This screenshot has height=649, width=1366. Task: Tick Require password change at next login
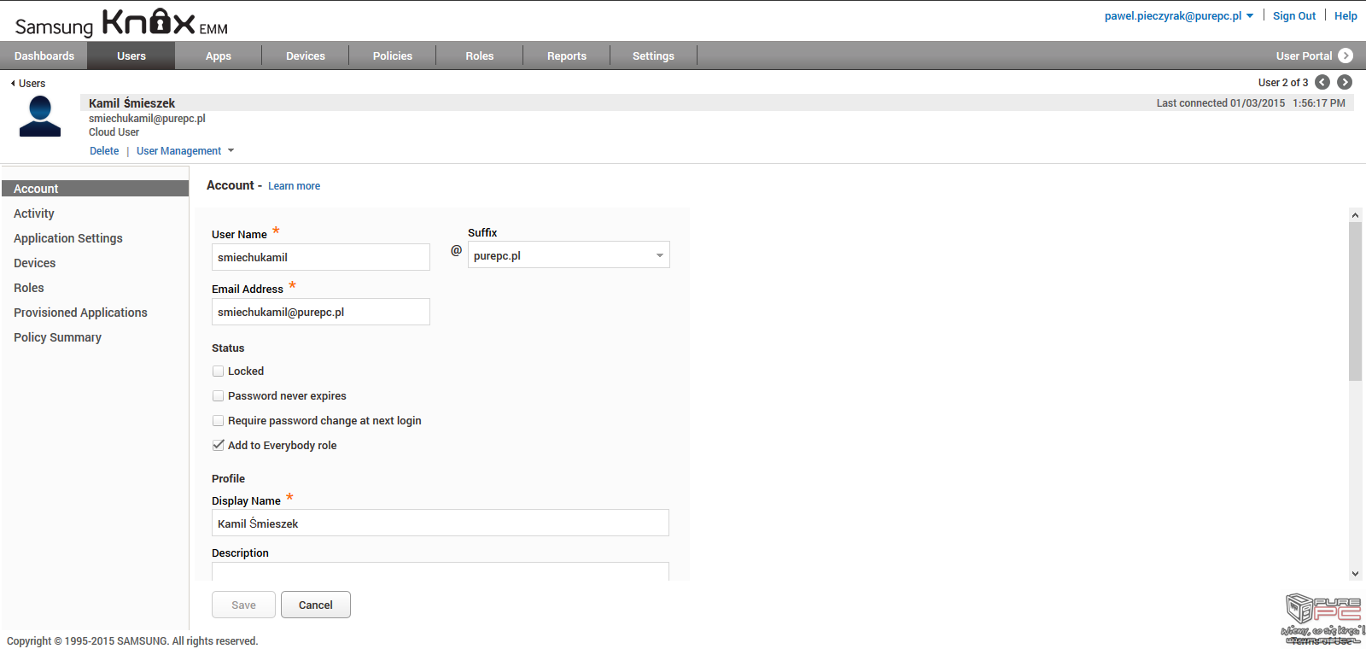tap(219, 421)
